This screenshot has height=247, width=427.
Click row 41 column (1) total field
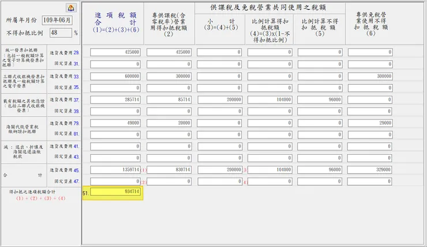[115, 147]
